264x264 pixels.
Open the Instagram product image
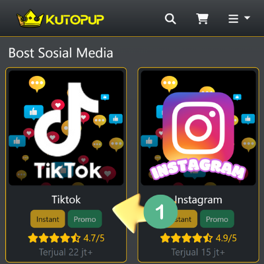point(198,128)
